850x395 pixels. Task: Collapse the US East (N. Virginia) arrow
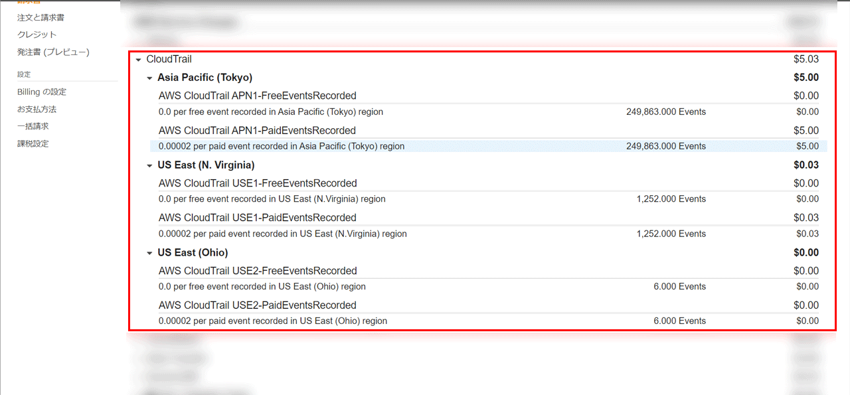click(x=149, y=166)
